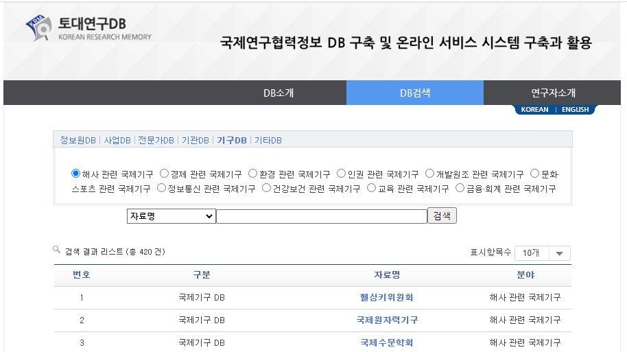Viewport: 627px width, 352px height.
Task: Open the 자료명 search field dropdown
Action: pyautogui.click(x=171, y=216)
